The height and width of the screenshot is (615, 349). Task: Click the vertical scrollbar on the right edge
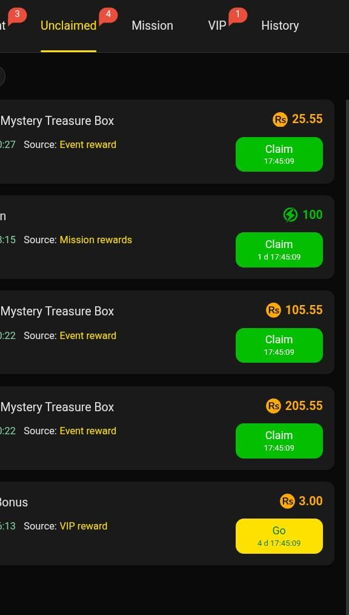347,334
